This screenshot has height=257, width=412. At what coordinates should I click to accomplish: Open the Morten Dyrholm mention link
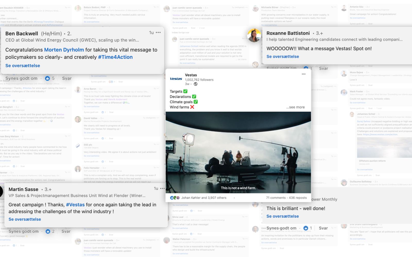[x=64, y=50]
